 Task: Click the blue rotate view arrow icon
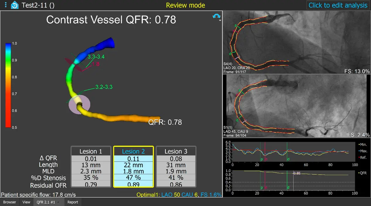coord(216,16)
